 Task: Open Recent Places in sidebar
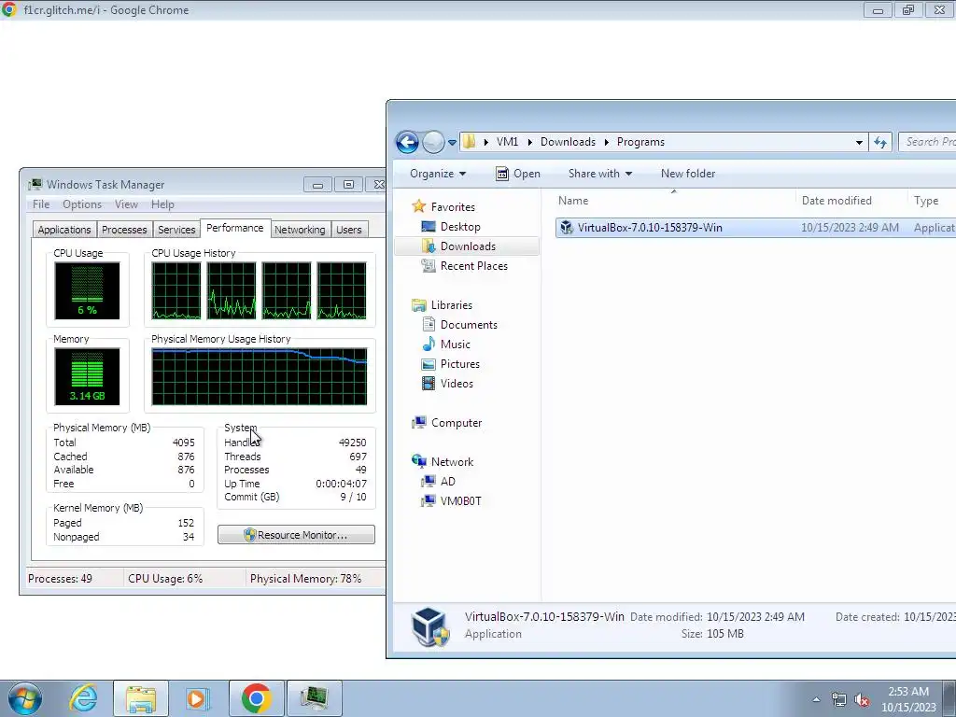473,266
